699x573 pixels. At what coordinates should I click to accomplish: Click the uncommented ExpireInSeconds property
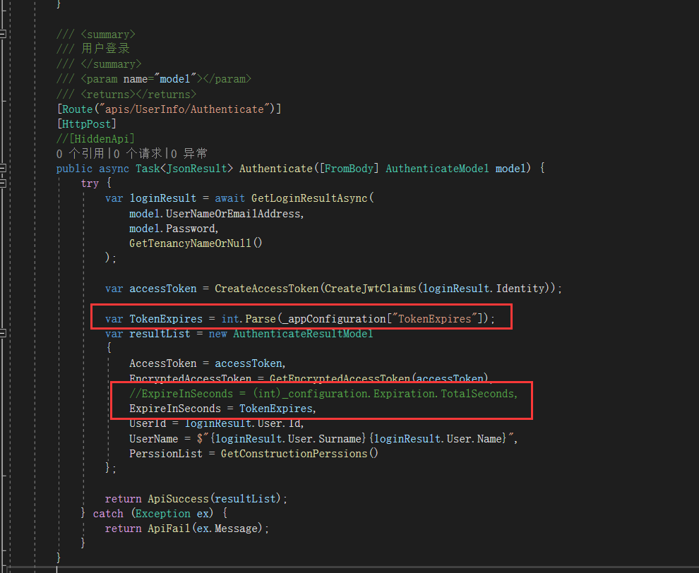click(x=175, y=409)
